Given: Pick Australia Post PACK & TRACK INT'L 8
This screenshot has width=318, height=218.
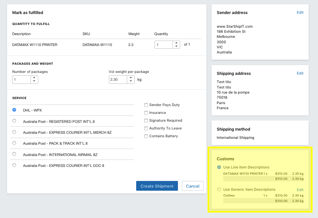Looking at the screenshot, I should 14,143.
